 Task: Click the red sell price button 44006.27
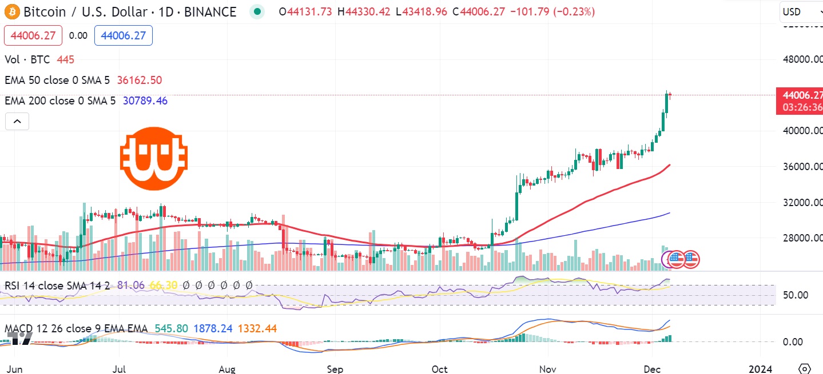pyautogui.click(x=33, y=35)
